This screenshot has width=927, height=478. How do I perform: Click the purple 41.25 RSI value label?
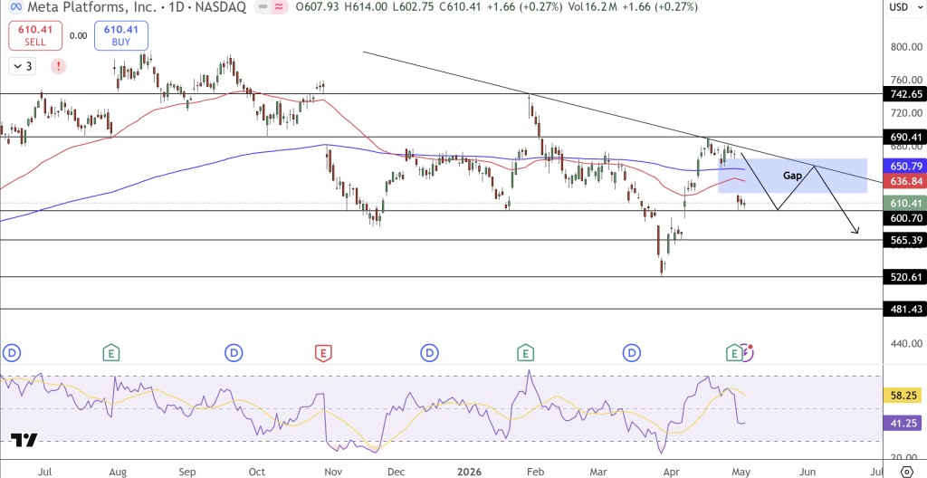[904, 423]
